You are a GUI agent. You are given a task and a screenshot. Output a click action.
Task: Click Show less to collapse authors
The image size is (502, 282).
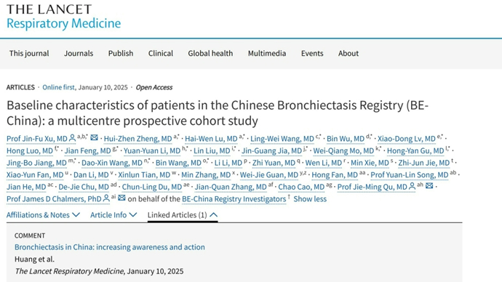(x=310, y=199)
